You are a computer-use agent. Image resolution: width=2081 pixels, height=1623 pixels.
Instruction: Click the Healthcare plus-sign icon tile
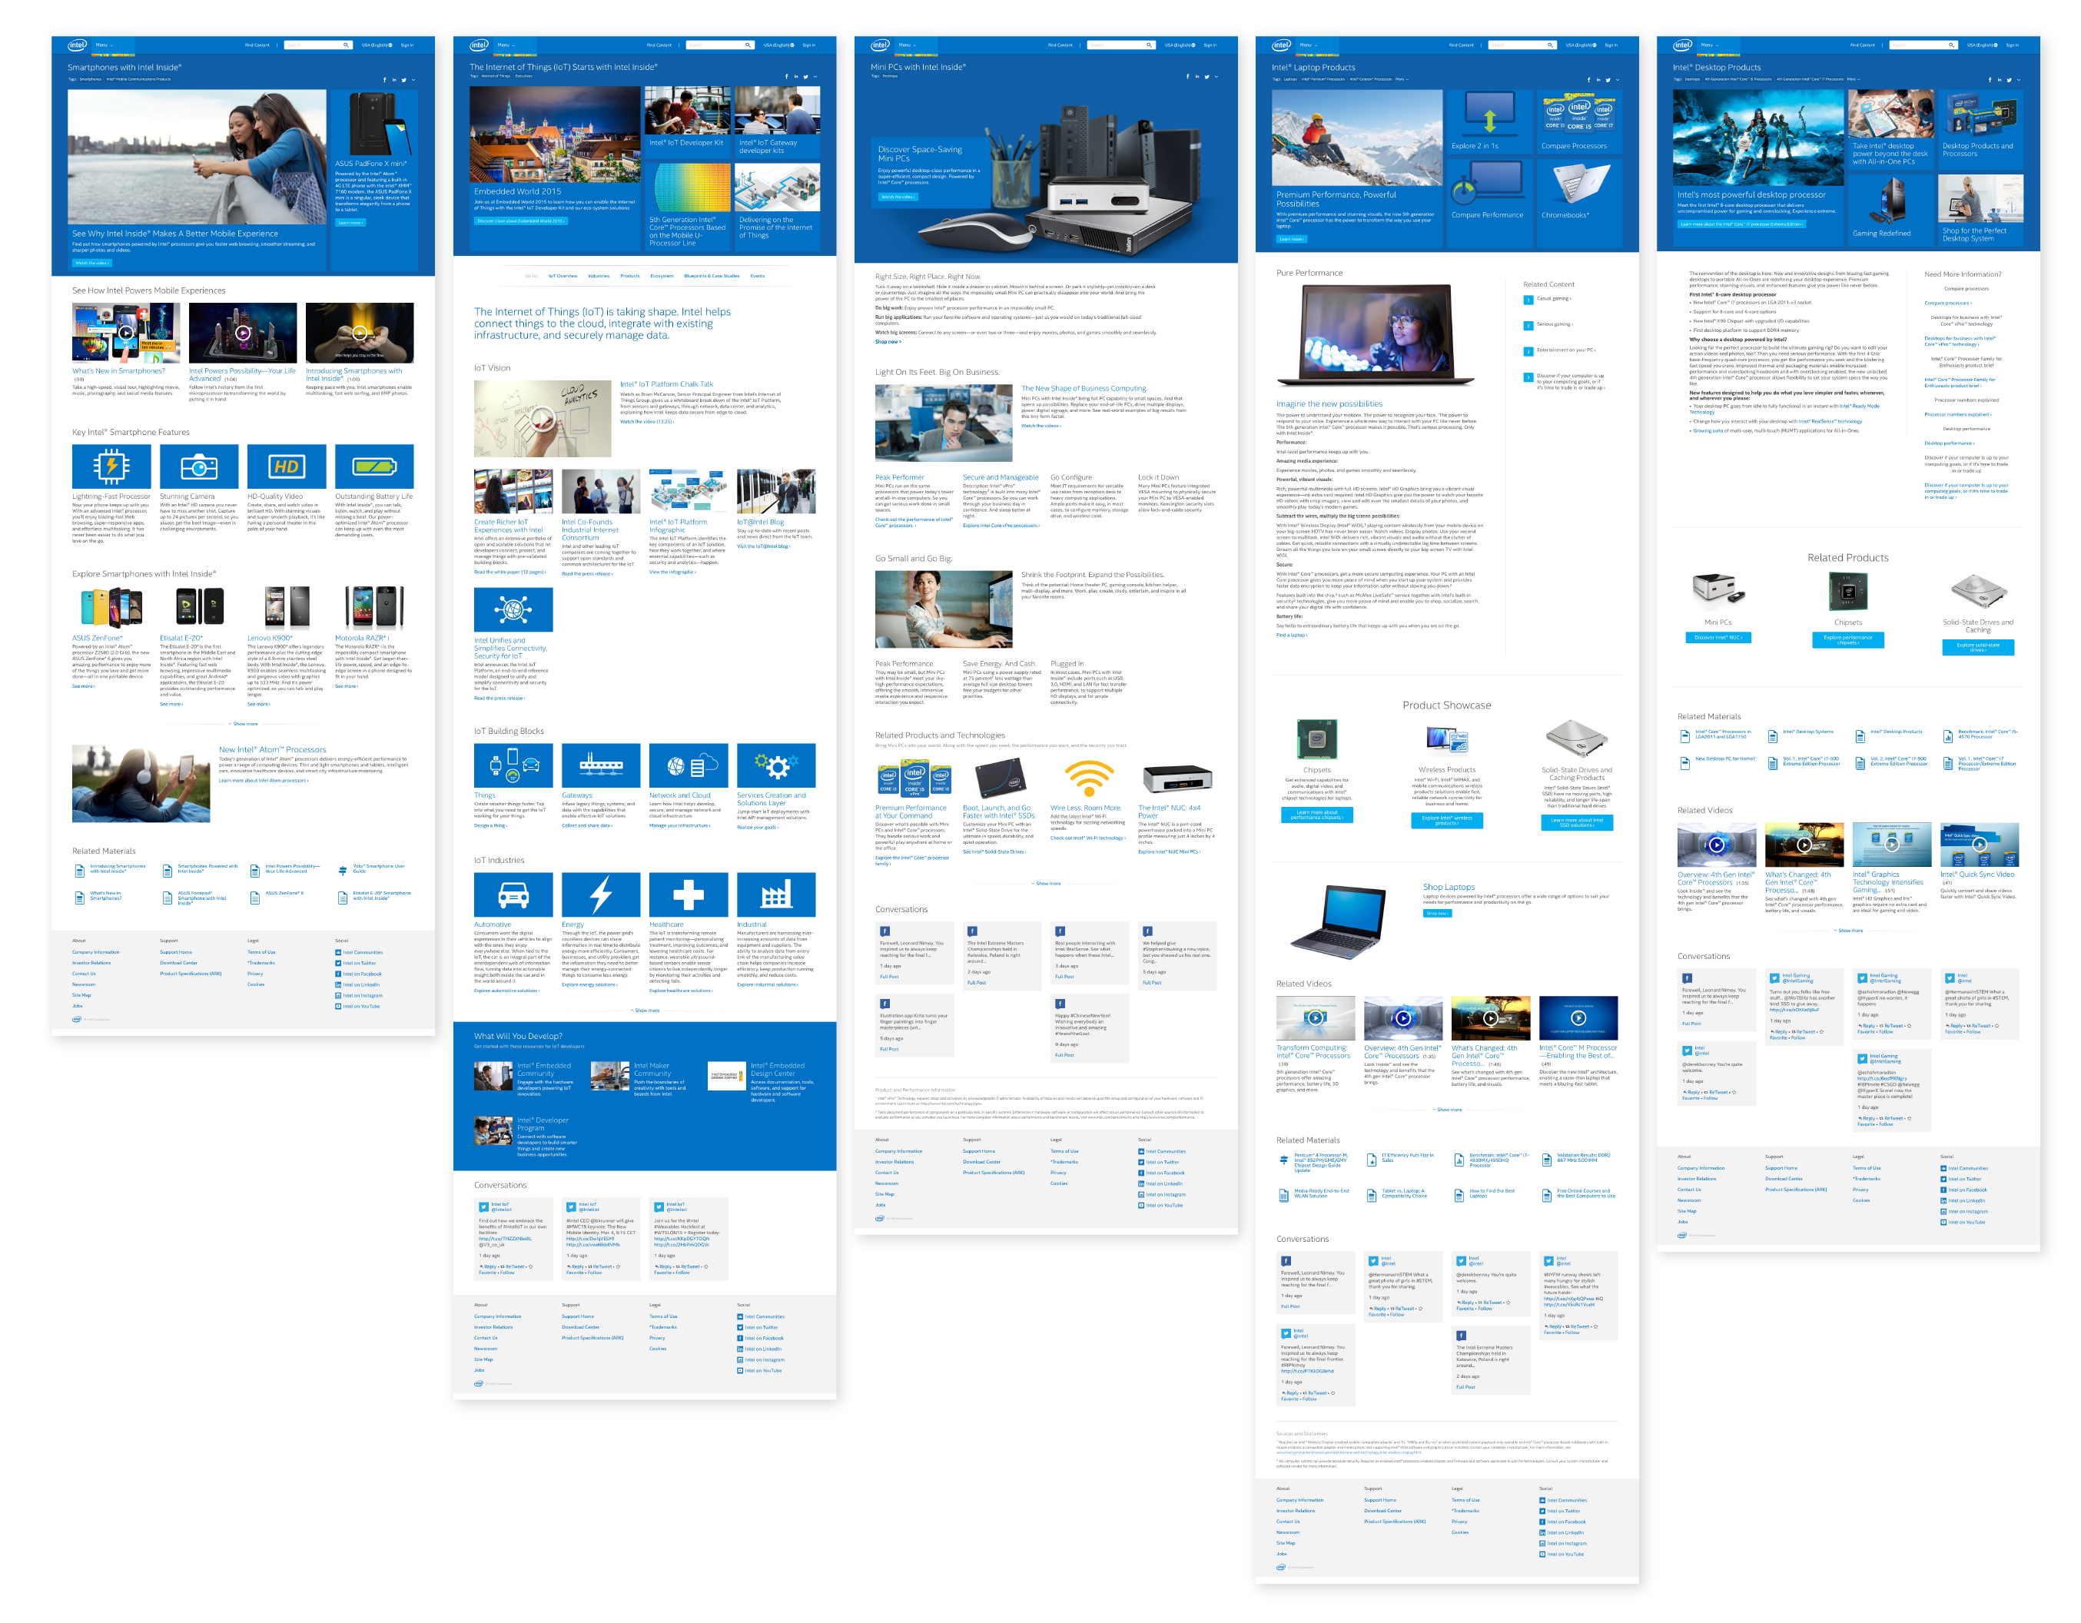point(688,894)
